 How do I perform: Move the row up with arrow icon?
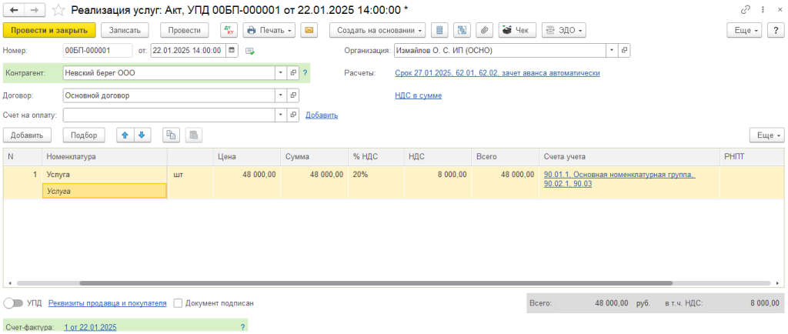125,135
